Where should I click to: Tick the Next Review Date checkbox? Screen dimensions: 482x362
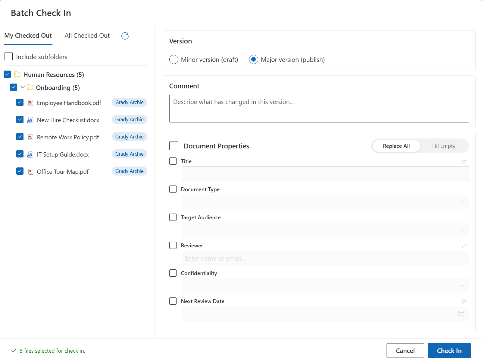[x=173, y=301]
